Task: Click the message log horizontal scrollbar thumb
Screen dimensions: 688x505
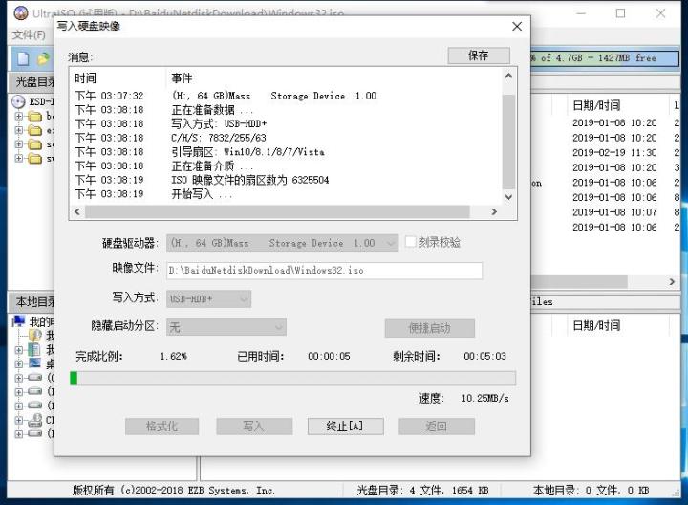Action: (x=277, y=211)
